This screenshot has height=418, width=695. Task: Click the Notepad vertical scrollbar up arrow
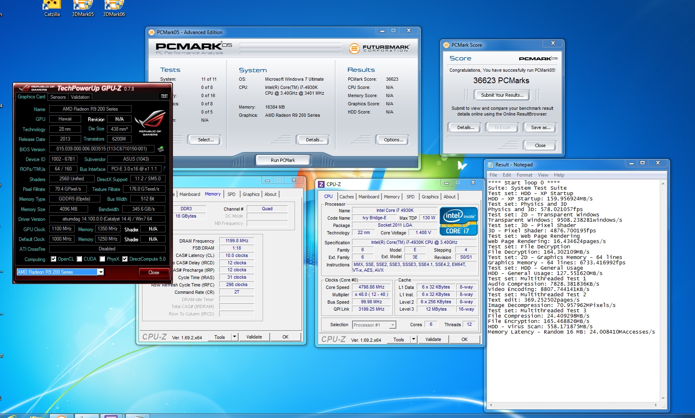click(x=663, y=184)
